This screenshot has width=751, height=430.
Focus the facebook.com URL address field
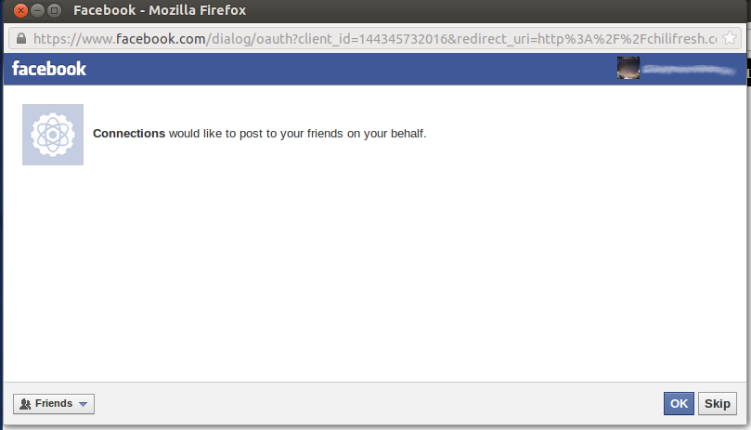click(x=371, y=39)
